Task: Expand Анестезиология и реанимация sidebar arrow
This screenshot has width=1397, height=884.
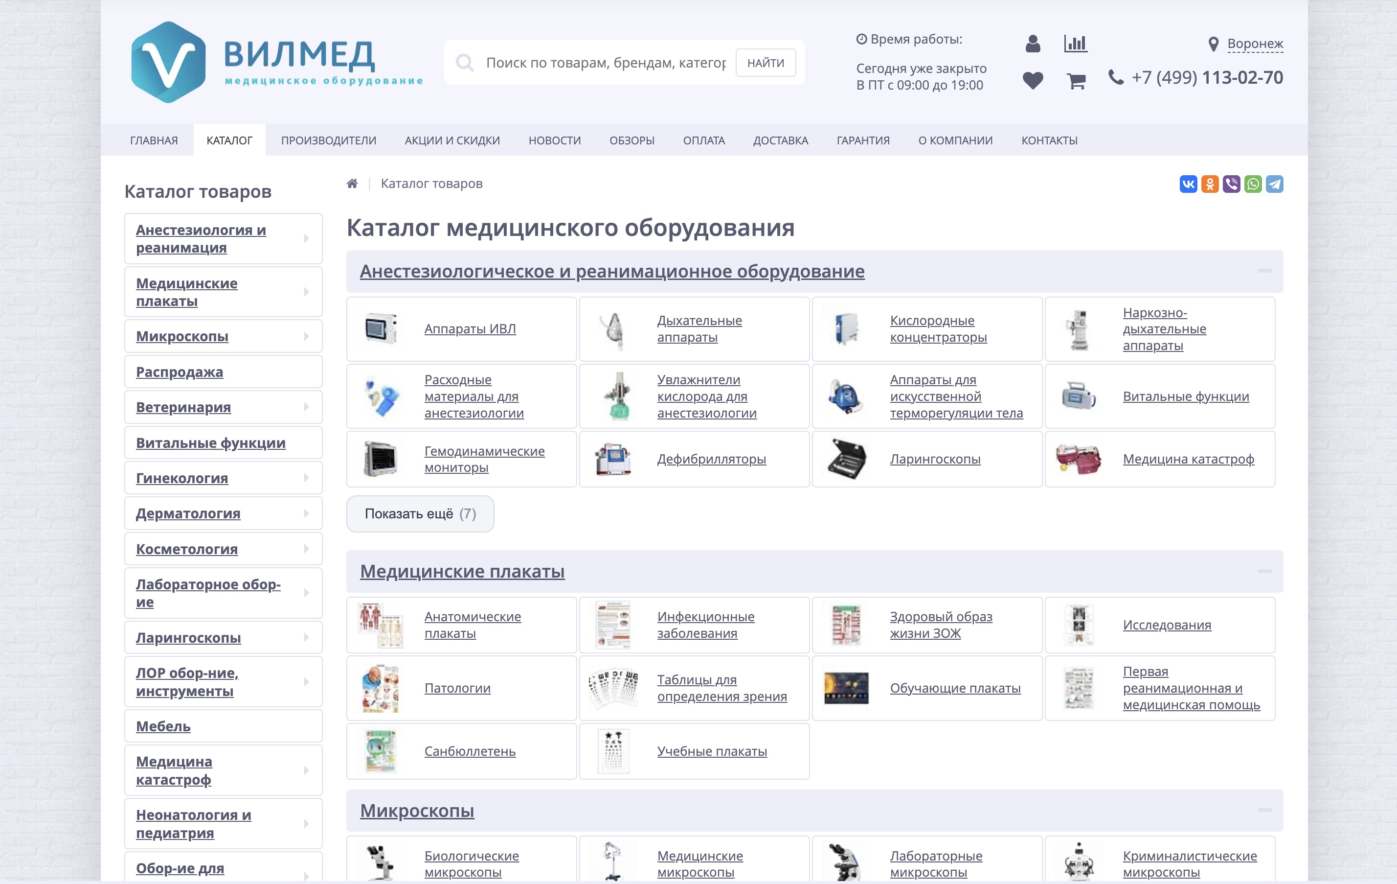Action: 306,238
